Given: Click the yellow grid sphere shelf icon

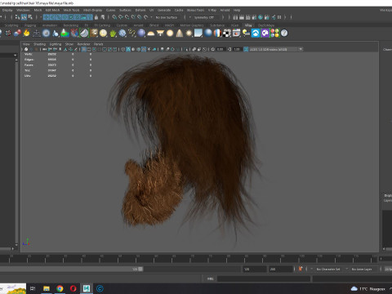Looking at the screenshot, I should pos(103,33).
